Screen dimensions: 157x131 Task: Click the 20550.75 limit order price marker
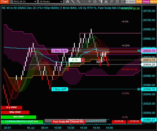149,89
